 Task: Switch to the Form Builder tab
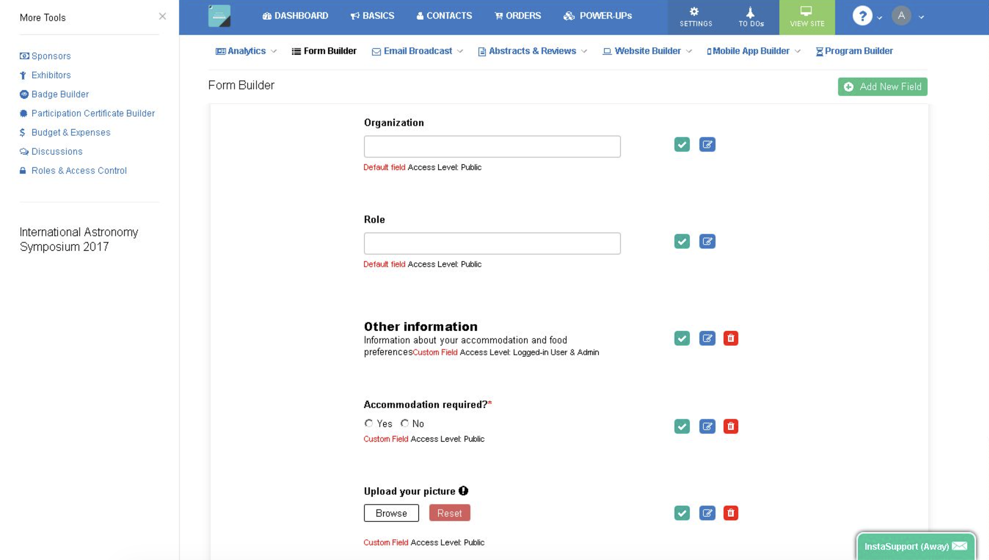(324, 51)
